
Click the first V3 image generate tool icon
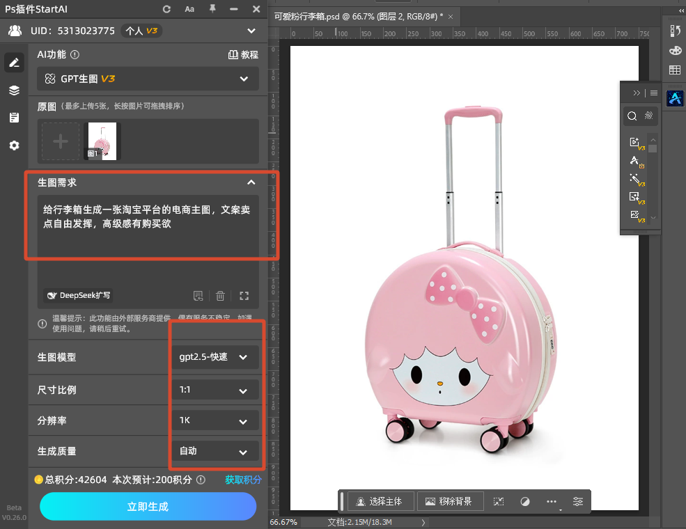pos(636,143)
